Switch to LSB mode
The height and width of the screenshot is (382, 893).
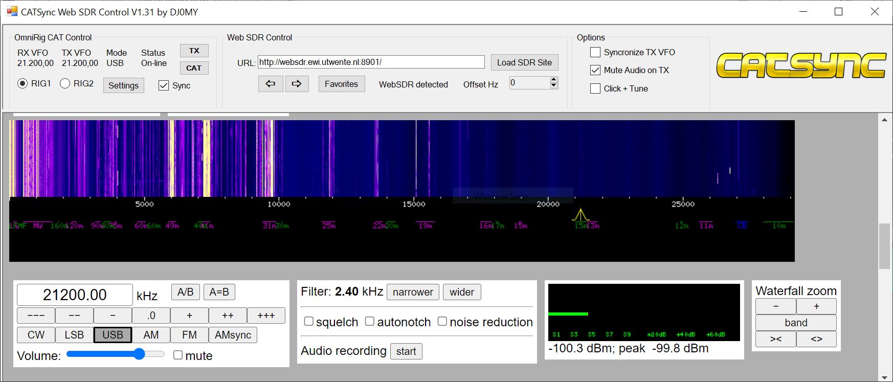74,335
